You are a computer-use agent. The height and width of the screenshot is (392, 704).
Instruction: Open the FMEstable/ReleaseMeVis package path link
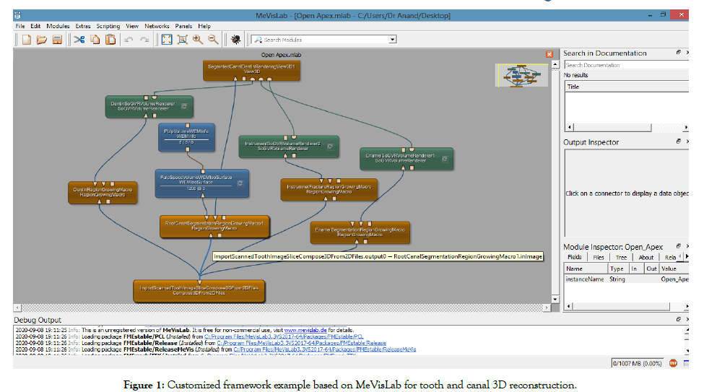(325, 349)
